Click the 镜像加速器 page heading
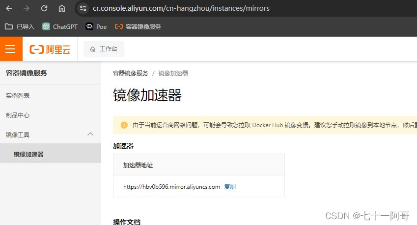Viewport: 417px width, 225px height. pyautogui.click(x=147, y=95)
